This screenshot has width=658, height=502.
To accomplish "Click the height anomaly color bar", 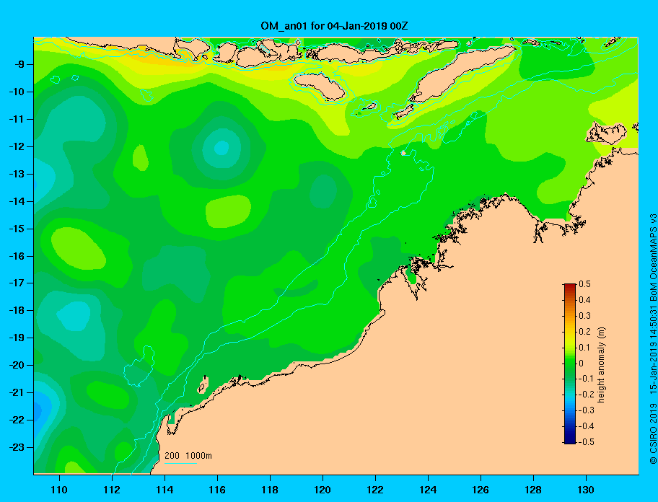I will click(x=570, y=364).
